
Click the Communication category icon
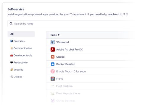12,48
